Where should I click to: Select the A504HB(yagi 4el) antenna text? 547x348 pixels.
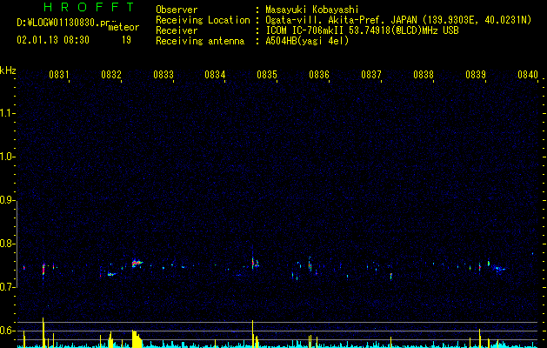[307, 41]
